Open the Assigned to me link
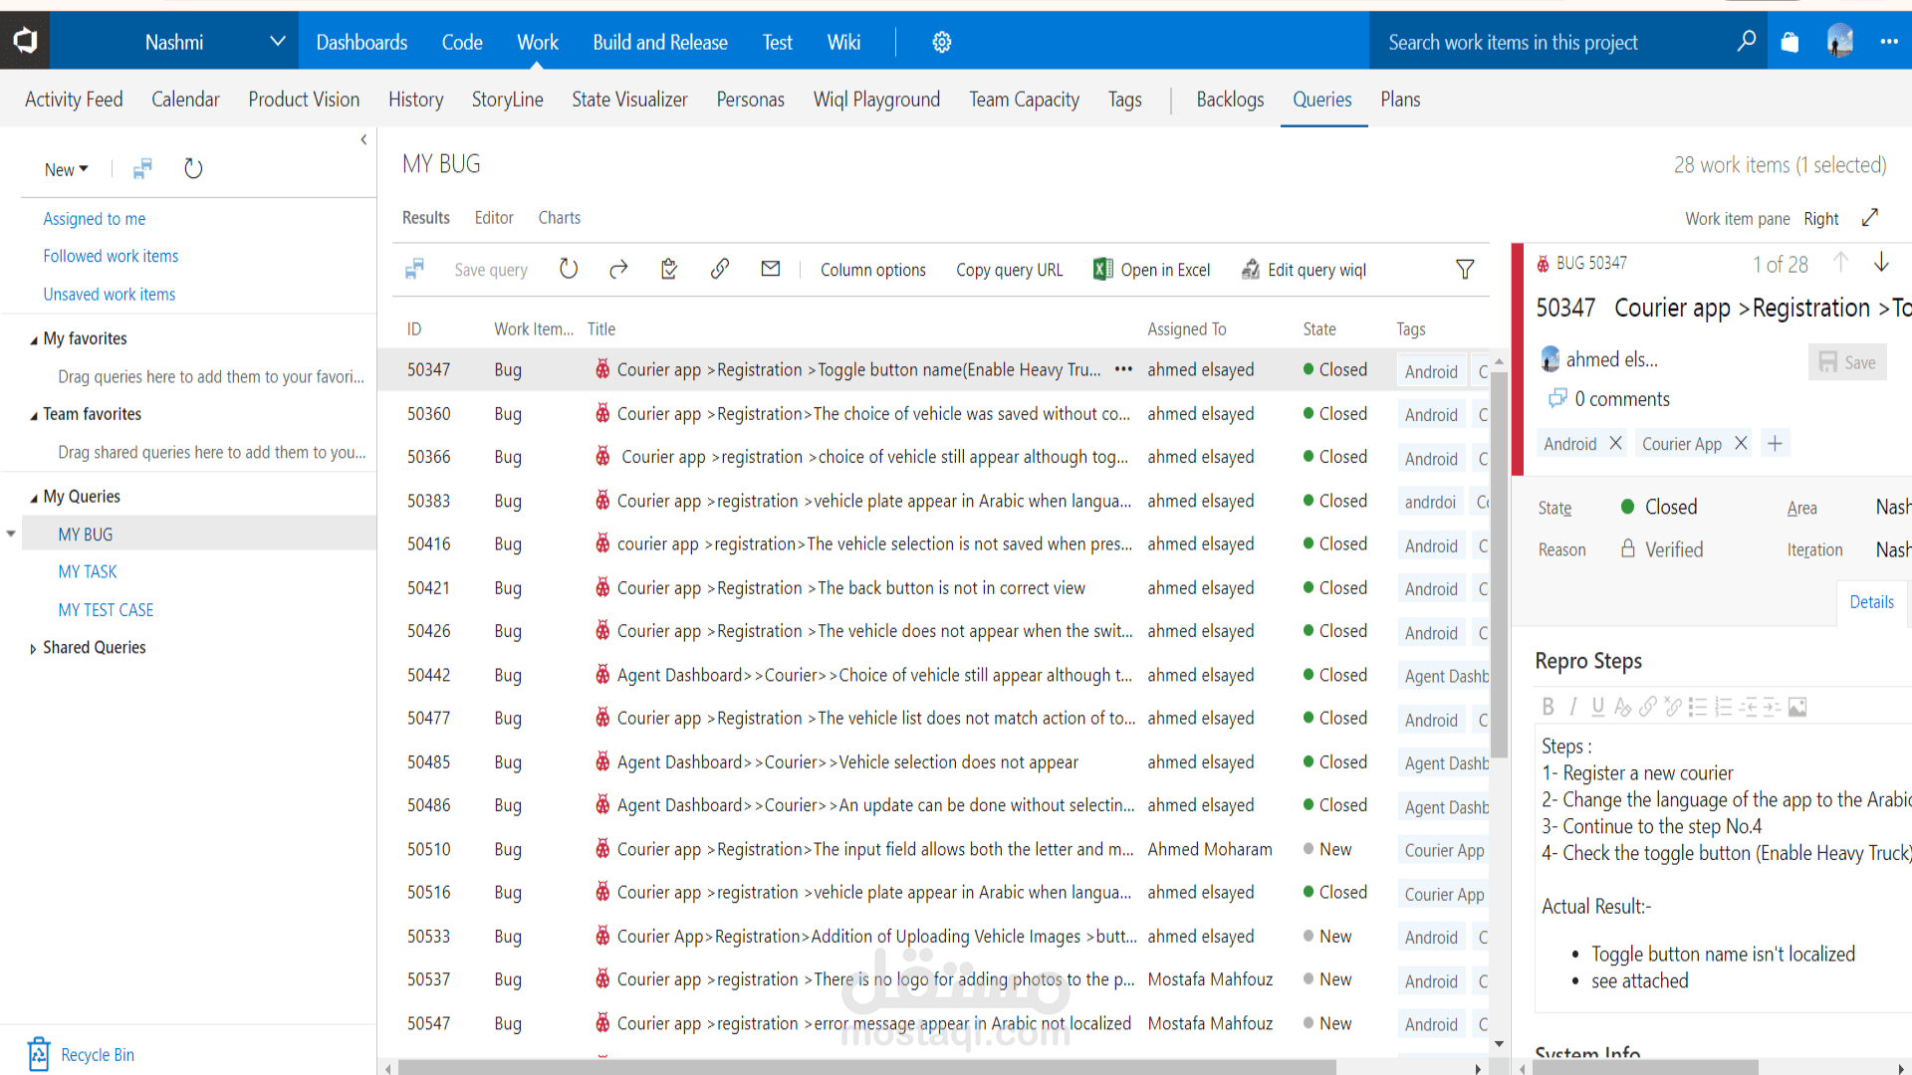1912x1075 pixels. coord(94,219)
